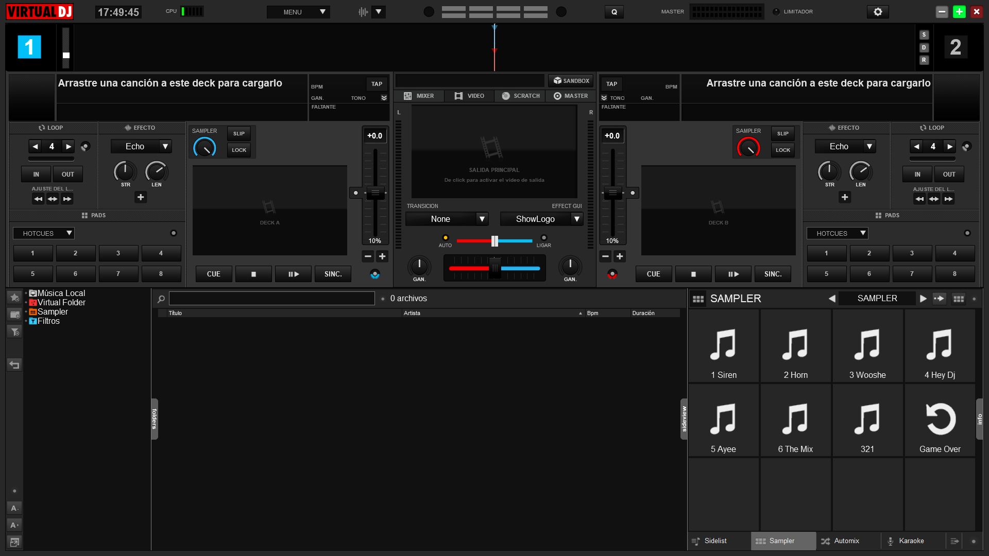Click SINC. button on deck B
Viewport: 989px width, 556px height.
[x=772, y=274]
